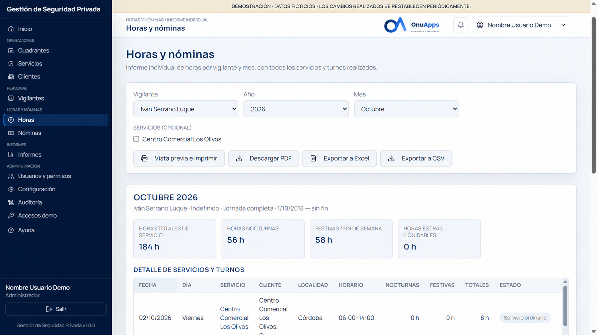Click the Salir logout button
This screenshot has height=335, width=597.
pos(56,309)
